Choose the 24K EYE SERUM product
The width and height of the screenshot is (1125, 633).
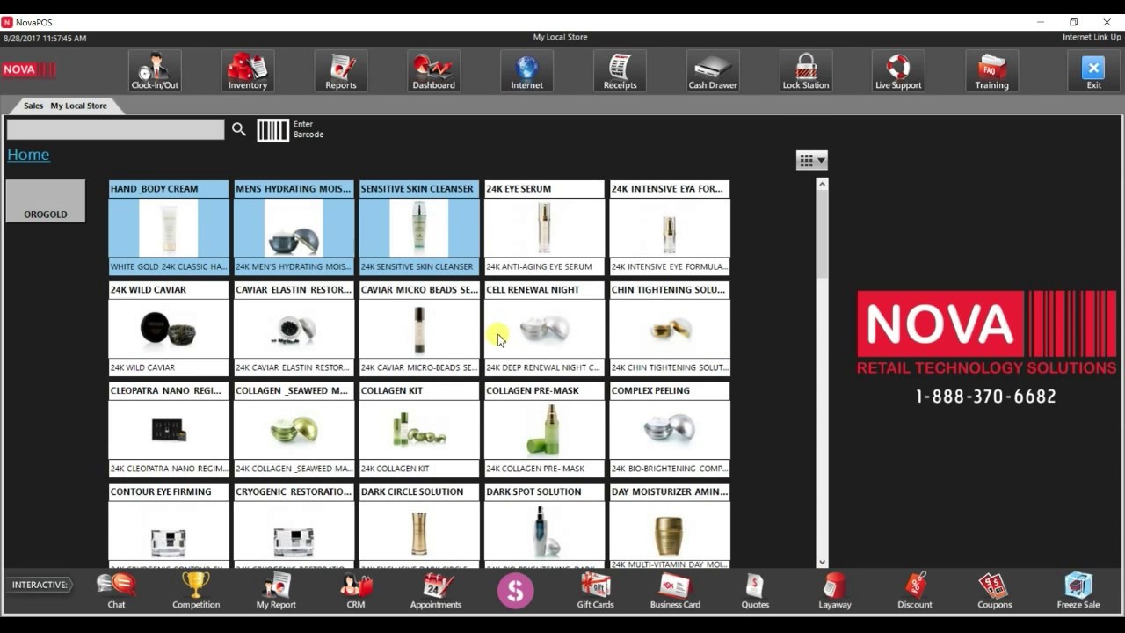click(544, 228)
